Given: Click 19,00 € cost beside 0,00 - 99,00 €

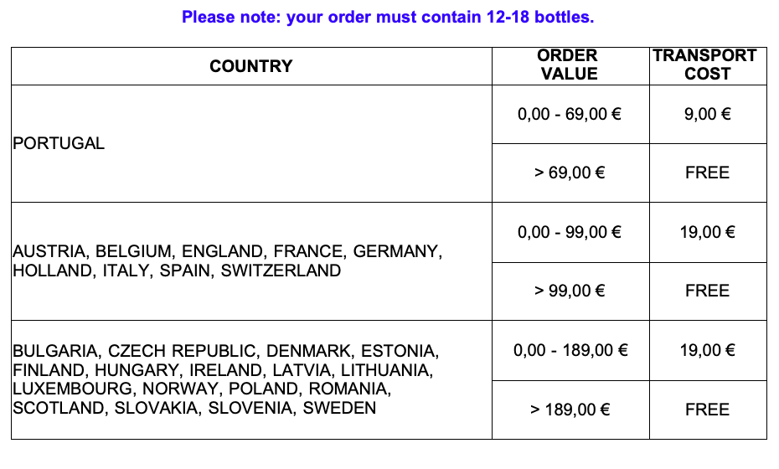Looking at the screenshot, I should (x=708, y=233).
